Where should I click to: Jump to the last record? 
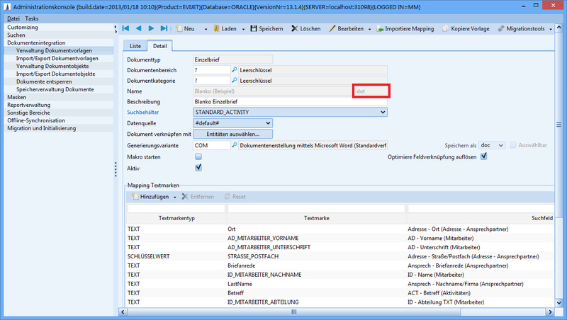click(164, 29)
